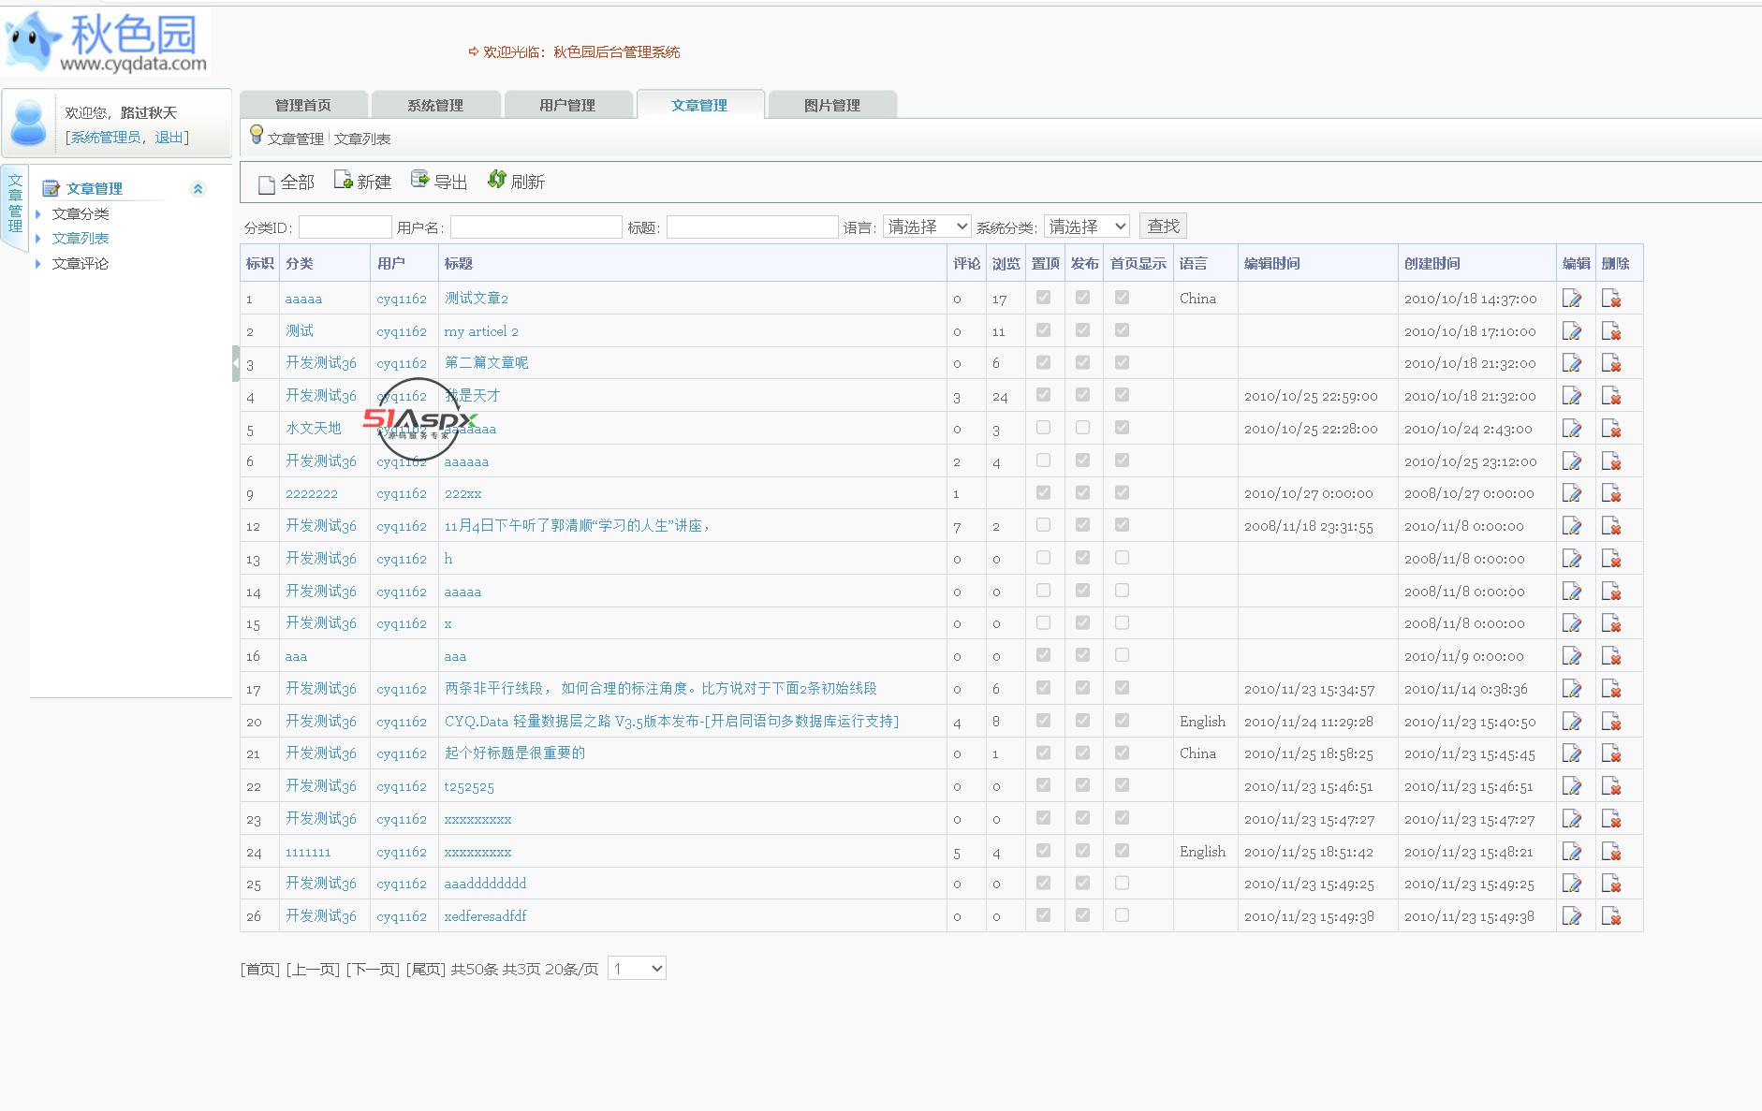
Task: Edit the article xedferesadfdf
Action: point(1572,916)
